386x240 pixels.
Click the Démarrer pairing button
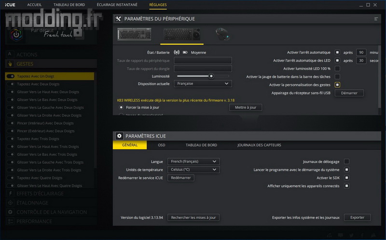[x=349, y=93]
